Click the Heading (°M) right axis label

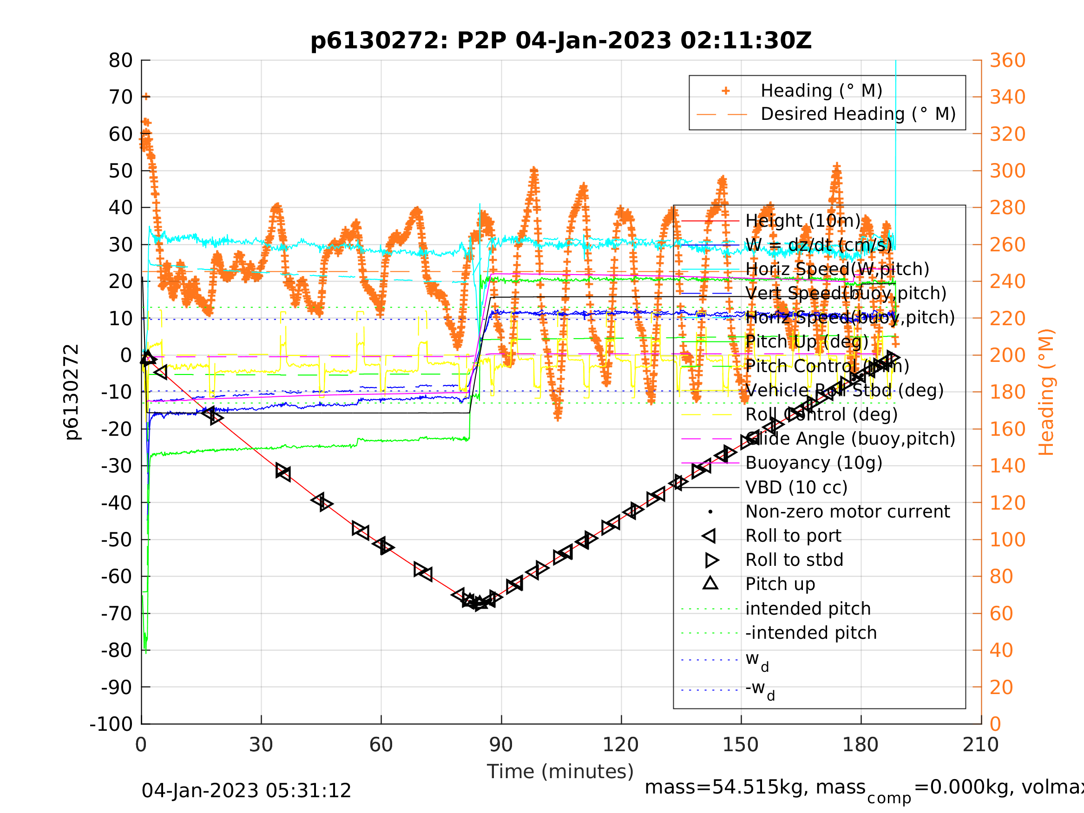(1046, 392)
